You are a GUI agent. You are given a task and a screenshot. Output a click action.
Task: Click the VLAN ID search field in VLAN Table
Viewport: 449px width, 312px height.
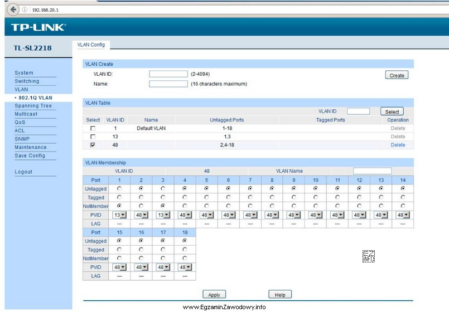pos(358,111)
